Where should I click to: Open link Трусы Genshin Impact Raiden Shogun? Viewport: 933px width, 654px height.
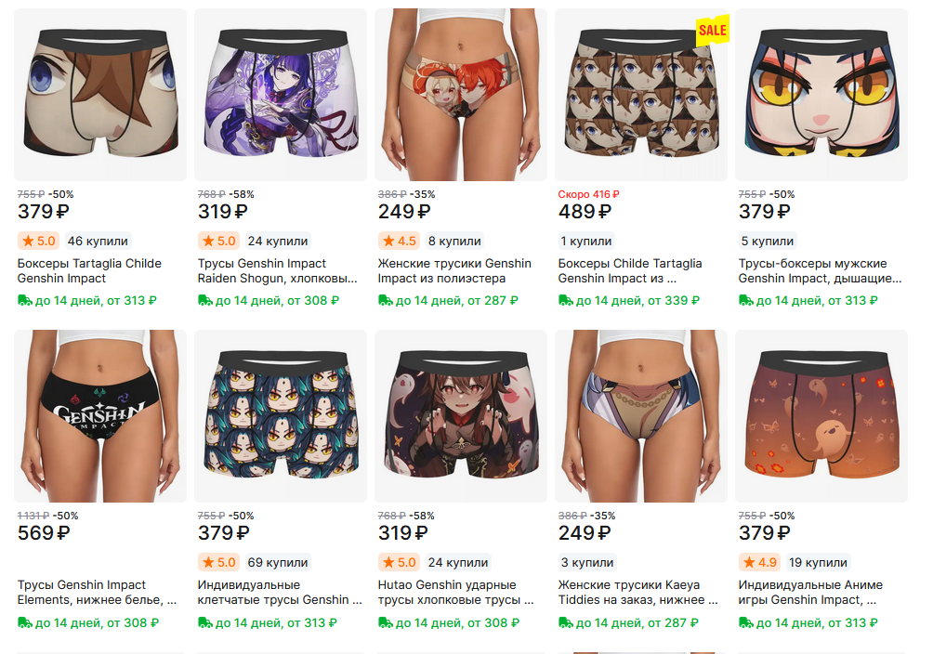[x=277, y=270]
